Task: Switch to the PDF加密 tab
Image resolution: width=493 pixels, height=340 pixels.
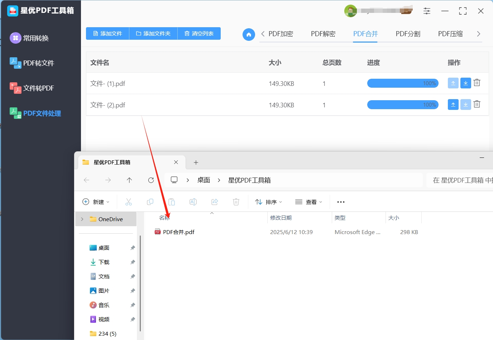Action: tap(281, 34)
